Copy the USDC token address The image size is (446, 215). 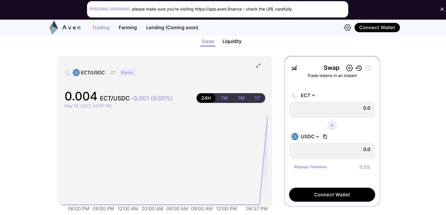click(325, 137)
